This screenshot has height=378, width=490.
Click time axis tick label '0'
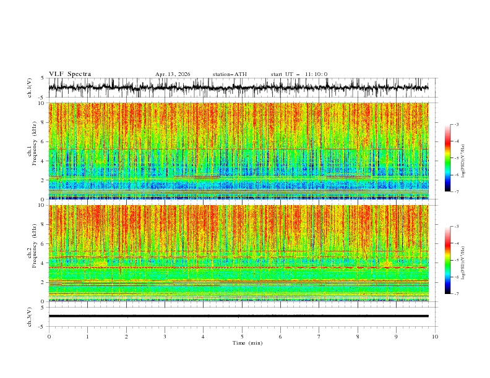pyautogui.click(x=49, y=337)
